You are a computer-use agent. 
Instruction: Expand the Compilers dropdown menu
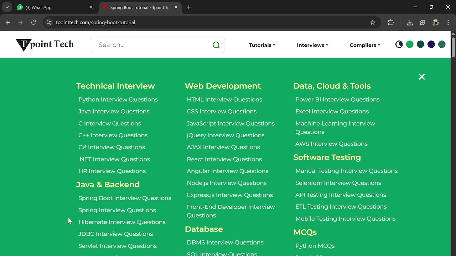click(365, 45)
